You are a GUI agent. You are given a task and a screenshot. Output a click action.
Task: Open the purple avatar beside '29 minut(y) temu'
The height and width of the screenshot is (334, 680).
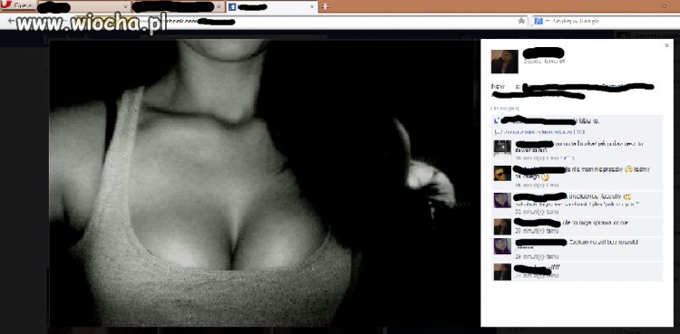point(502,246)
